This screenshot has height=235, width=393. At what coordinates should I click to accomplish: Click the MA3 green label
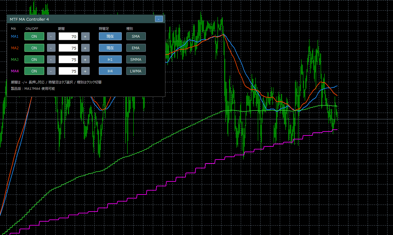[15, 59]
